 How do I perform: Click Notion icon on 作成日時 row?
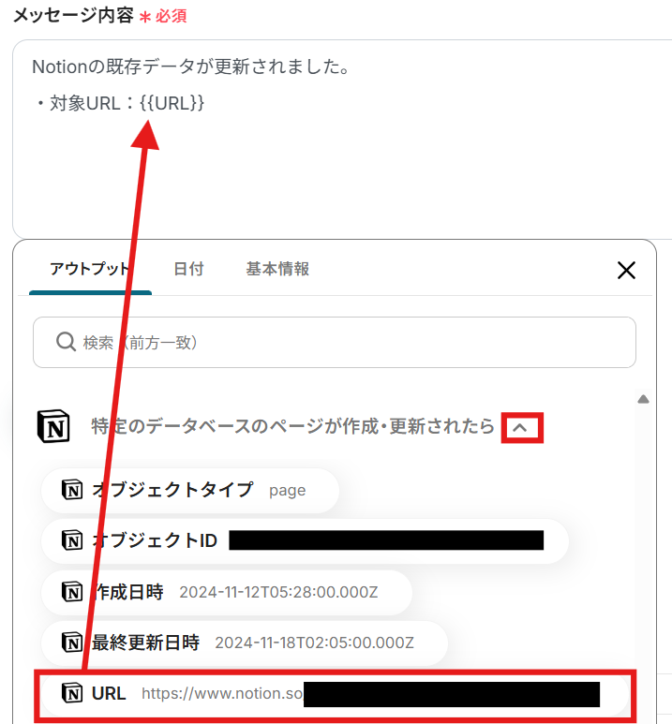(x=72, y=592)
